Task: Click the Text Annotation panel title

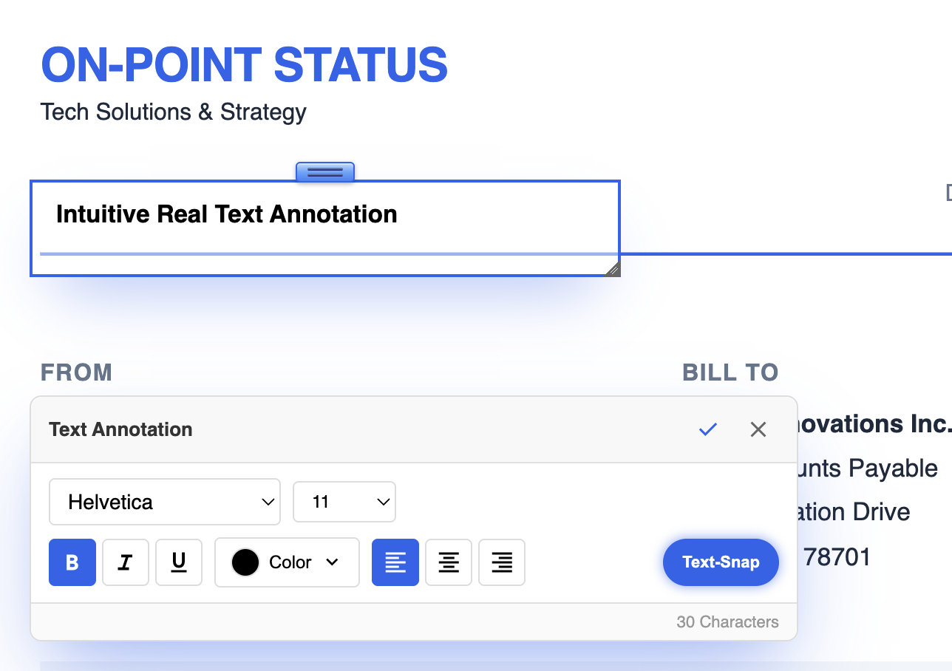Action: 120,429
